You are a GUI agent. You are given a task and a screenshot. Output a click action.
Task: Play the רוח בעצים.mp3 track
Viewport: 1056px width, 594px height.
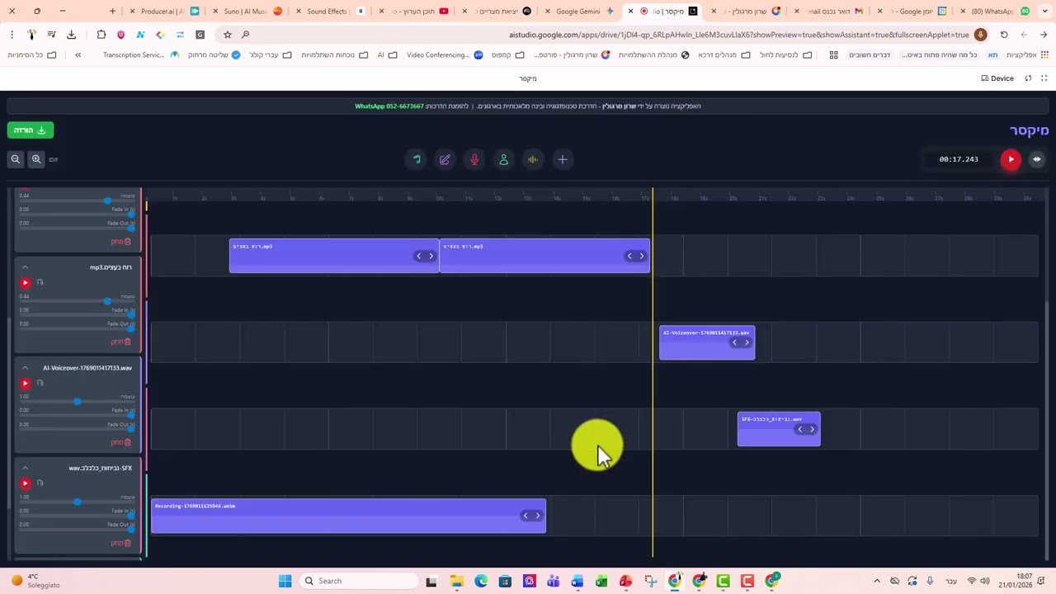point(25,282)
